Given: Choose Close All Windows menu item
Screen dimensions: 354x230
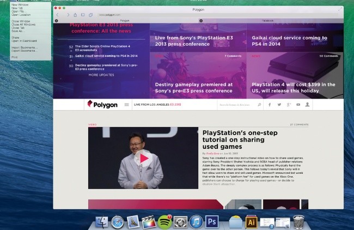Looking at the screenshot, I should (23, 25).
